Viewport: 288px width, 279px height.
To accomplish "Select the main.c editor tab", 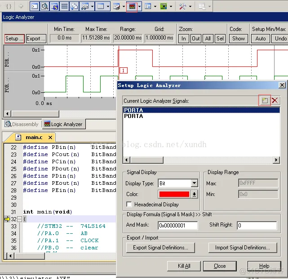I will click(34, 137).
